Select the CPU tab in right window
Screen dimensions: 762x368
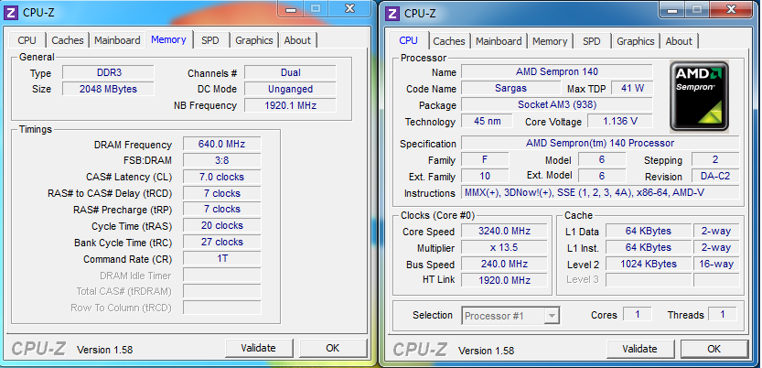coord(408,40)
